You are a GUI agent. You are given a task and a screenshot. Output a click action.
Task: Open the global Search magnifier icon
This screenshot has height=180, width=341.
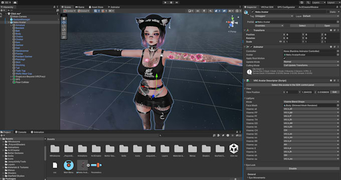308,2
